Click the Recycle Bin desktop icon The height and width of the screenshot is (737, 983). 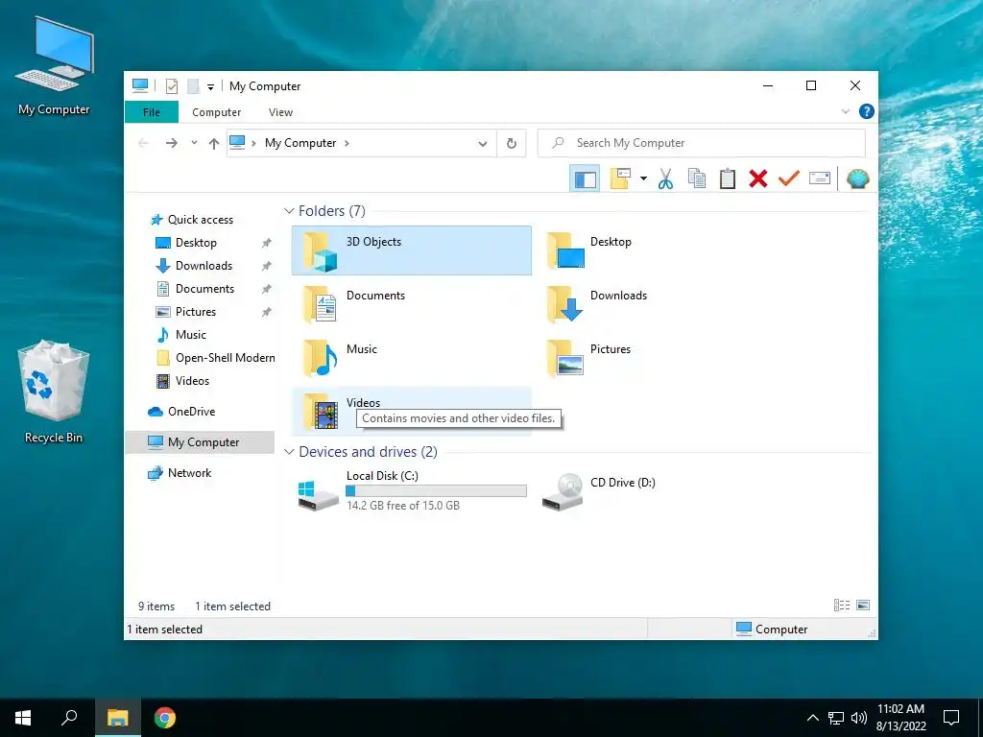(x=54, y=392)
